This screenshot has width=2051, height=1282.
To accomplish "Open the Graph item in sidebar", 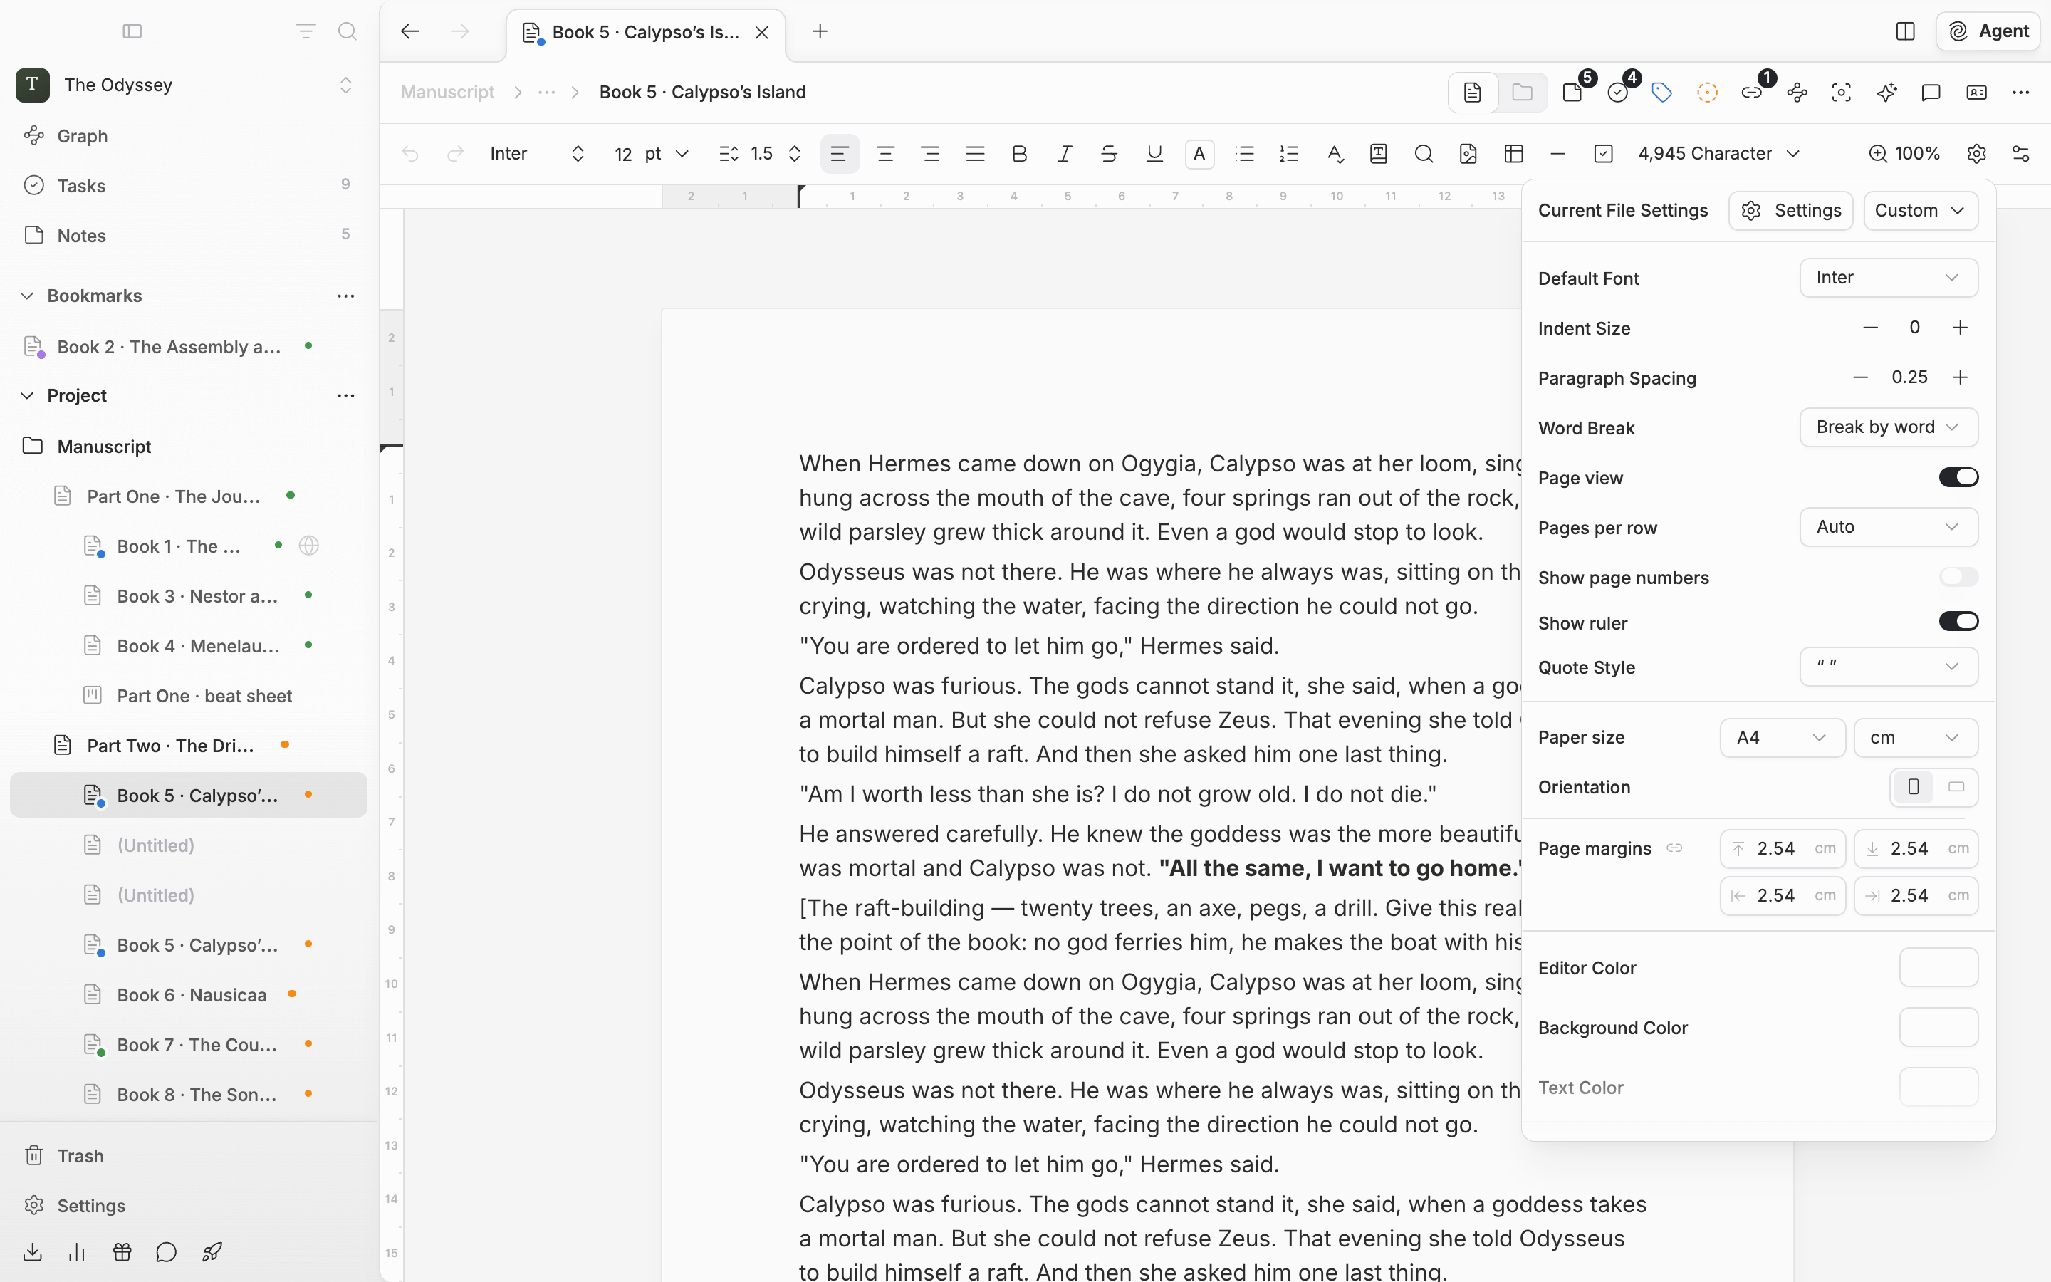I will [188, 135].
